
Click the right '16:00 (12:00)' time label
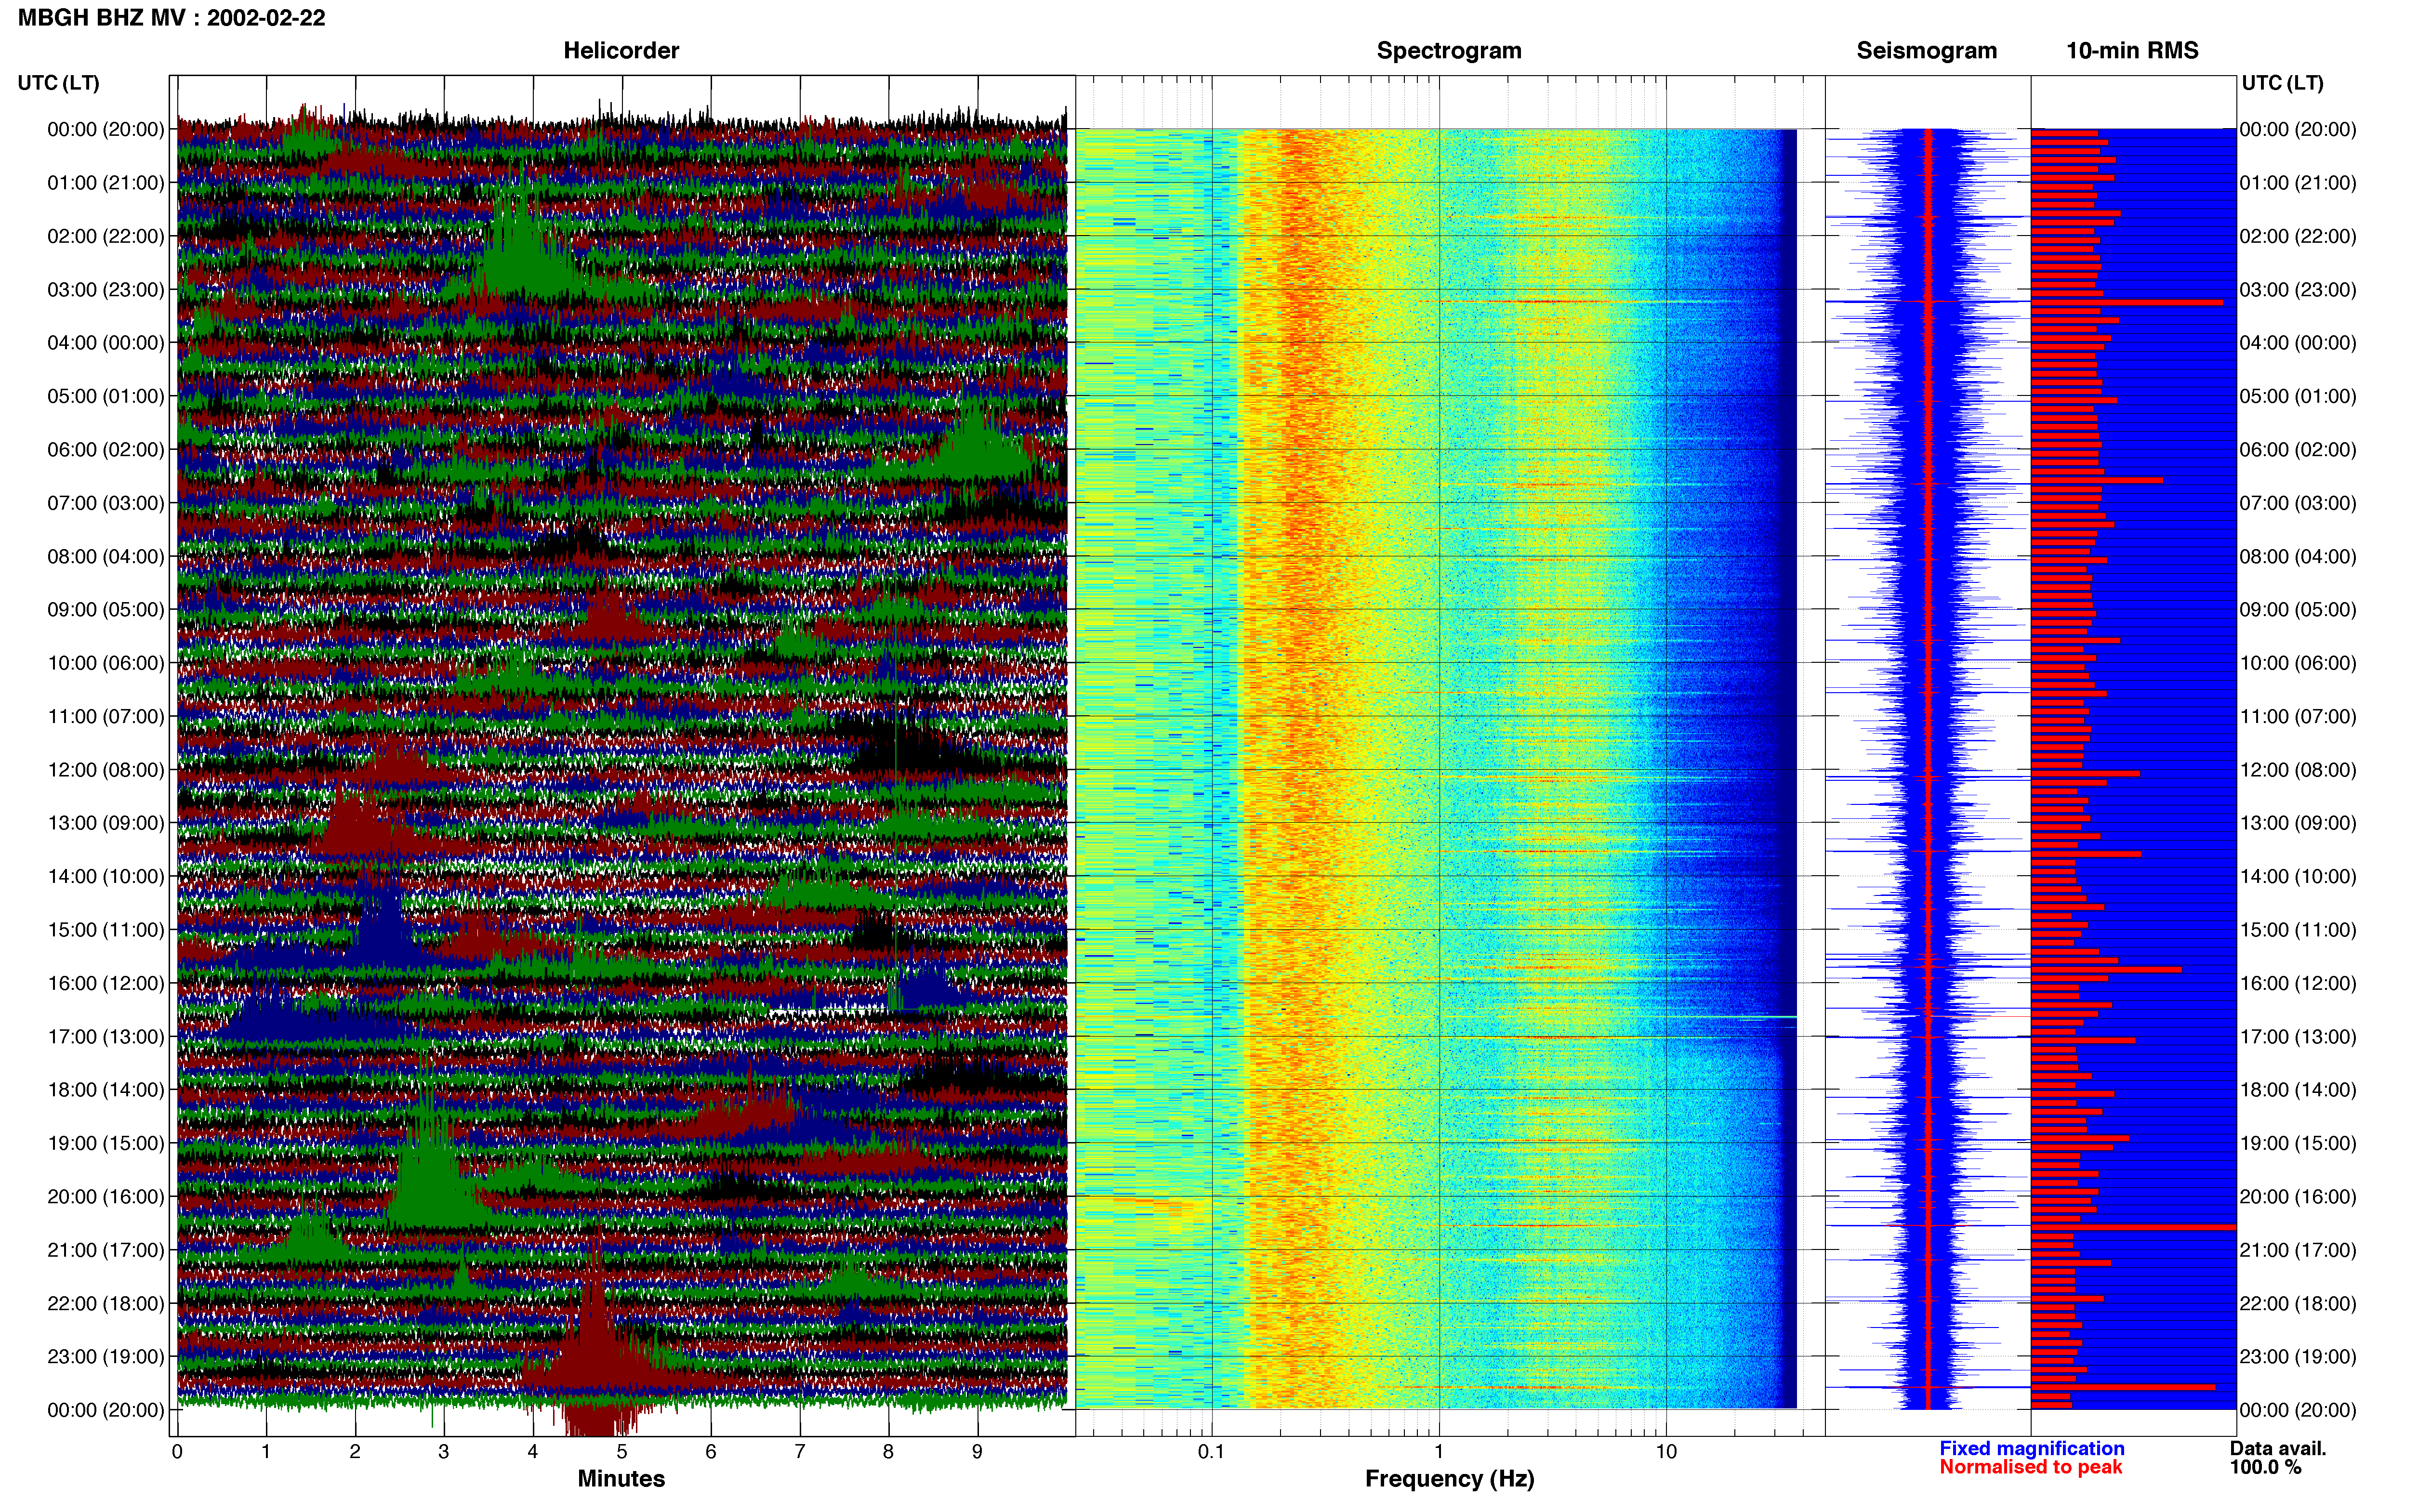pos(2298,983)
